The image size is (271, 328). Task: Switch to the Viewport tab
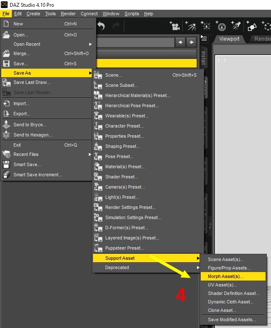click(x=229, y=39)
